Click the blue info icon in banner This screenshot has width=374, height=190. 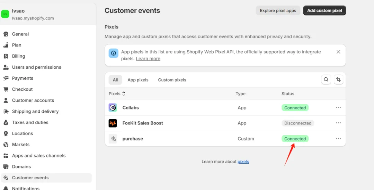(113, 53)
